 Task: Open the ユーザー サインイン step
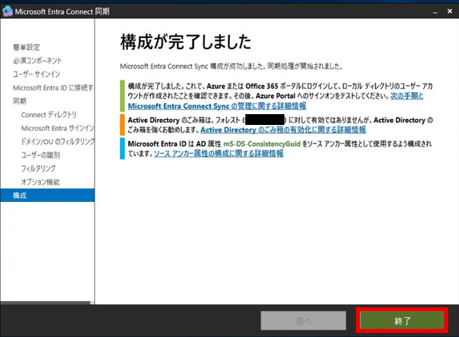tap(36, 74)
